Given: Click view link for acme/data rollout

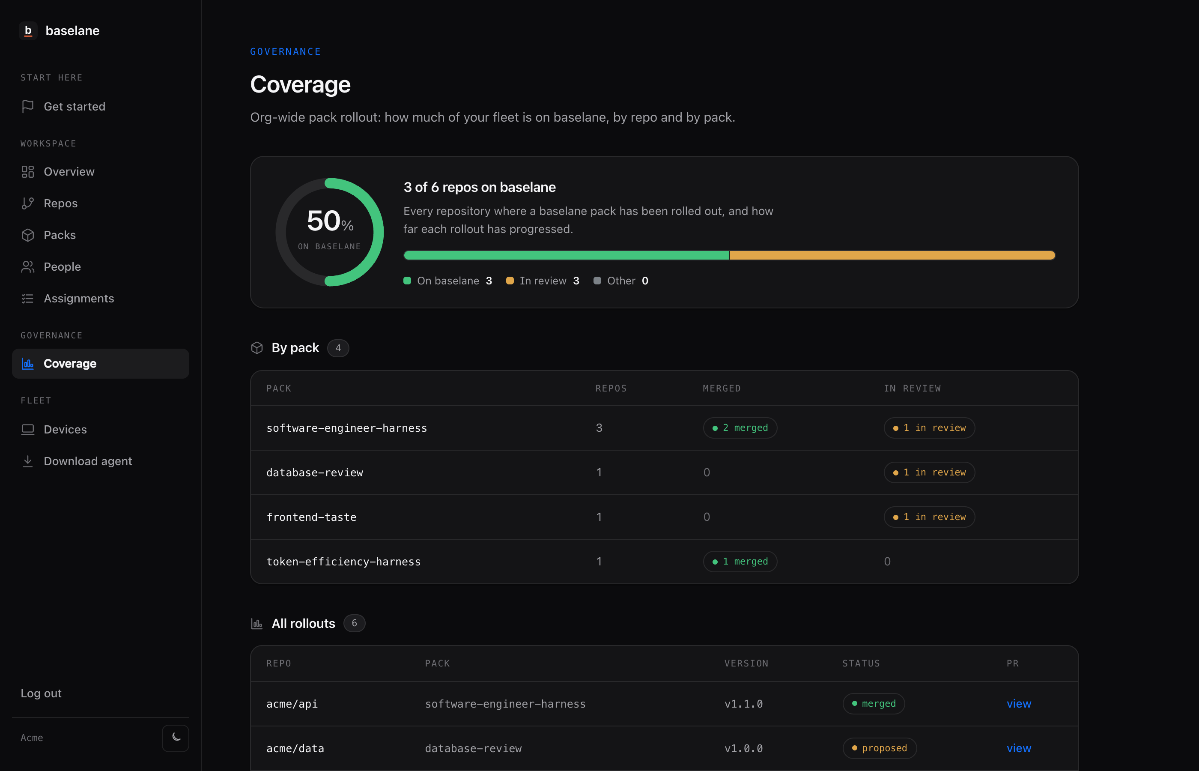Looking at the screenshot, I should (x=1019, y=748).
